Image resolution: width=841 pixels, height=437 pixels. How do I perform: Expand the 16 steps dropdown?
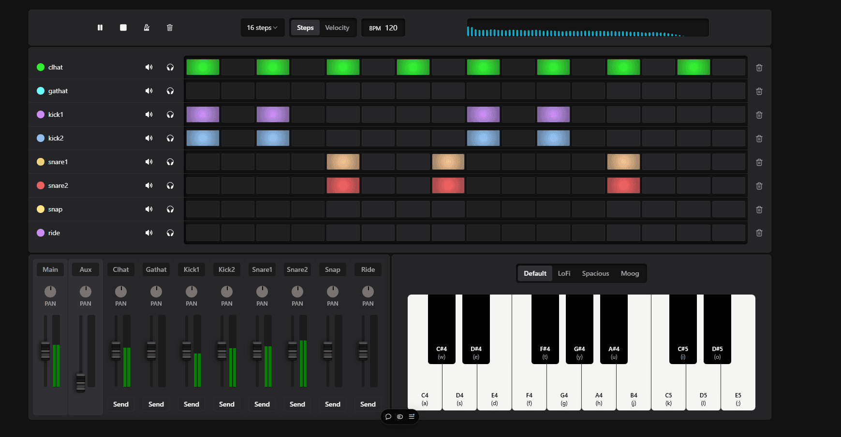pyautogui.click(x=262, y=28)
